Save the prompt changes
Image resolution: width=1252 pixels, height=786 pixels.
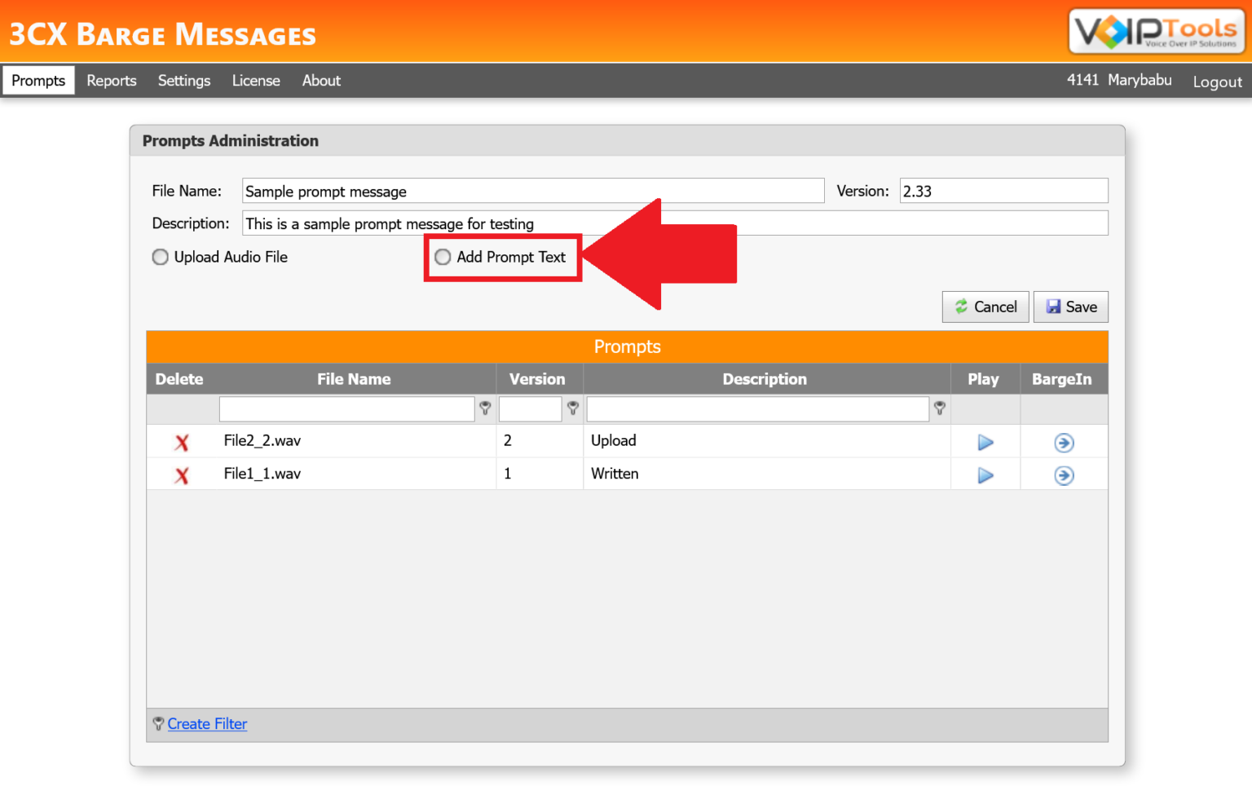[x=1070, y=307]
